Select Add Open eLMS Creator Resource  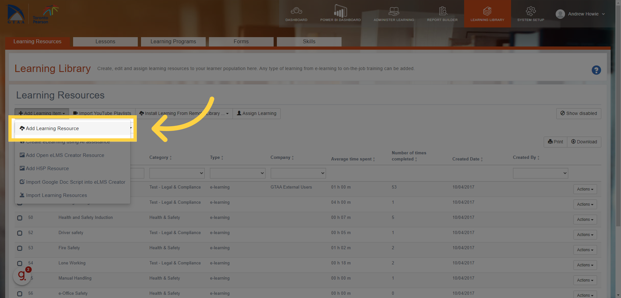[x=72, y=155]
